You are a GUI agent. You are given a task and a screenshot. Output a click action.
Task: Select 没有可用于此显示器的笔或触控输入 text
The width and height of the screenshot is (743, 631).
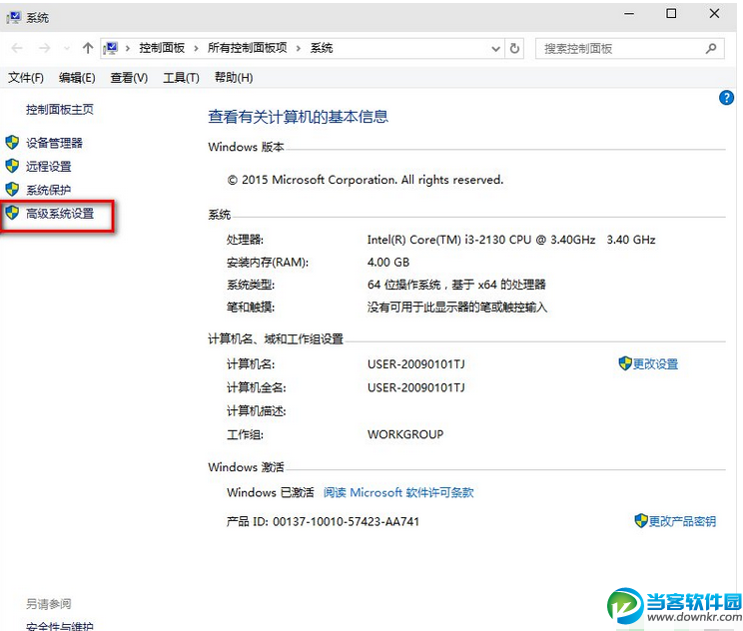click(x=456, y=308)
